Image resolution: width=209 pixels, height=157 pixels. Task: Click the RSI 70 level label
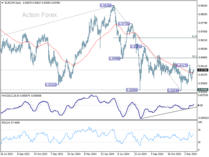click(x=199, y=130)
